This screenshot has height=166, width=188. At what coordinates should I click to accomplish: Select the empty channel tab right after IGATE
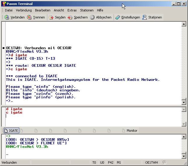[22, 131]
